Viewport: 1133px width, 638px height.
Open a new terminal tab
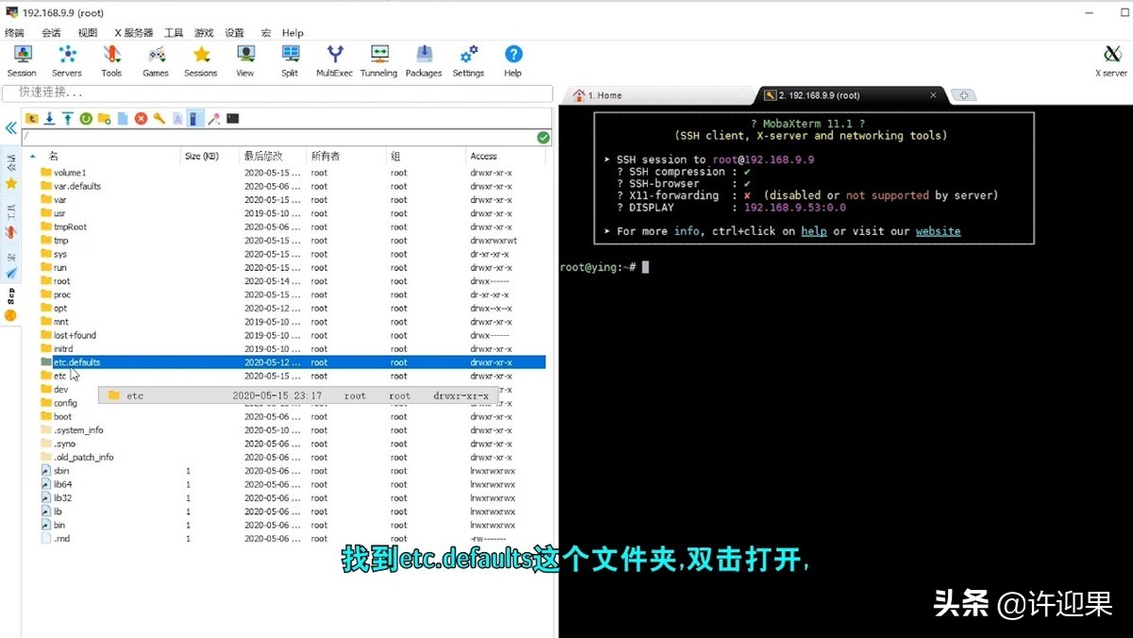pos(963,95)
